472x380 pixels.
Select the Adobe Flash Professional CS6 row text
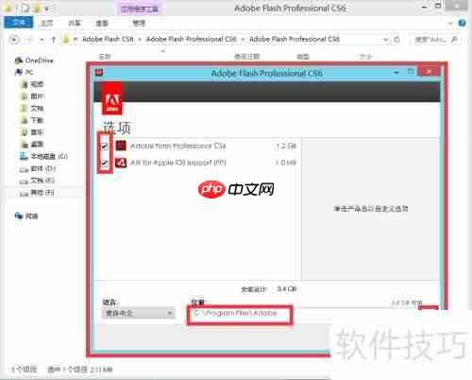(178, 146)
